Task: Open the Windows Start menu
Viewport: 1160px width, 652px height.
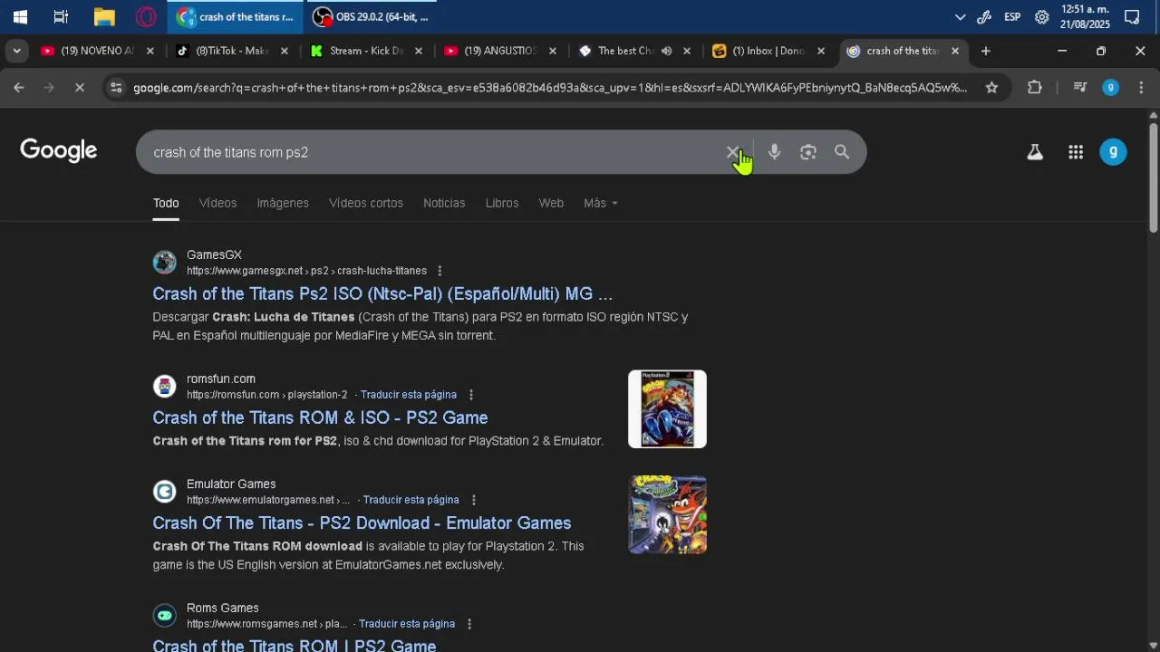Action: [20, 16]
